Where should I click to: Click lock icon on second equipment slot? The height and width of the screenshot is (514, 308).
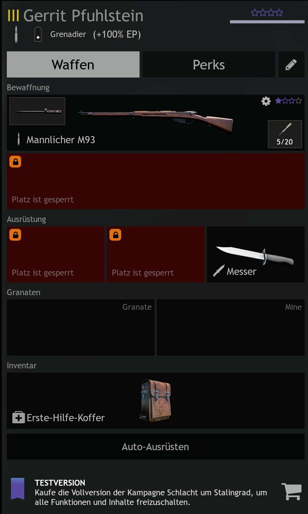115,235
